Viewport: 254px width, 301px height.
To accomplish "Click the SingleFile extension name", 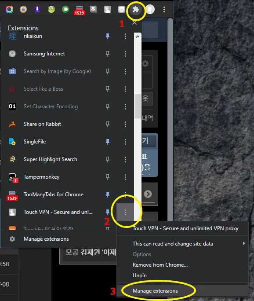I will (35, 142).
